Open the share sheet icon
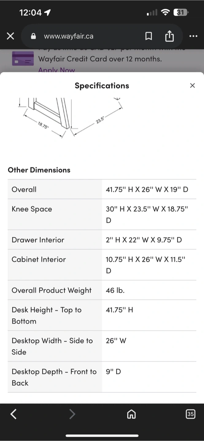The width and height of the screenshot is (204, 441). pyautogui.click(x=169, y=36)
